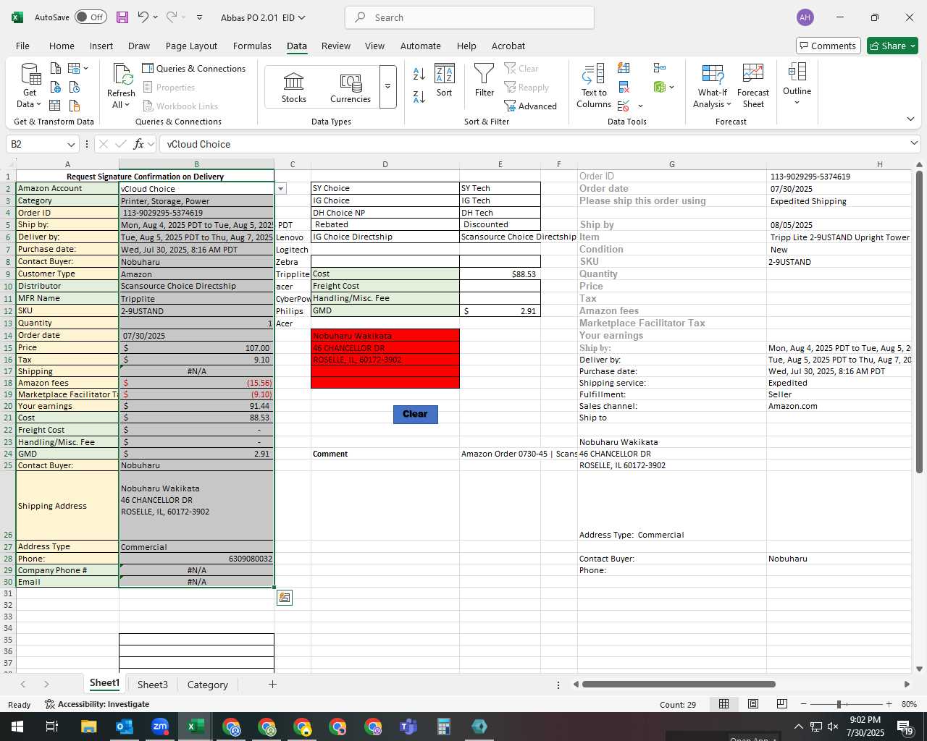This screenshot has height=741, width=927.
Task: Sort Z to A descending
Action: pyautogui.click(x=419, y=96)
